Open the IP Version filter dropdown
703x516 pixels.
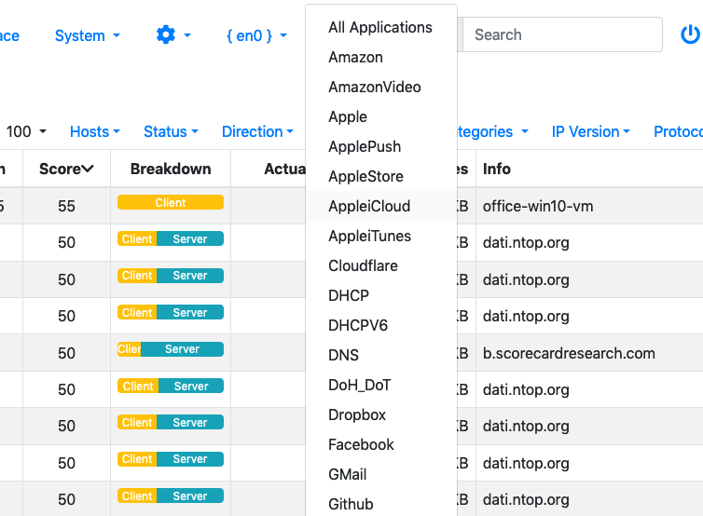tap(590, 131)
